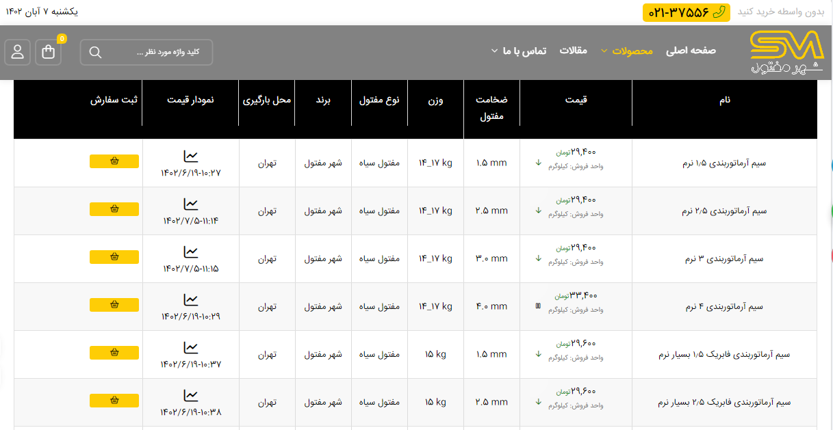Go to صفحه اصلی menu item
The image size is (833, 430).
click(x=691, y=51)
